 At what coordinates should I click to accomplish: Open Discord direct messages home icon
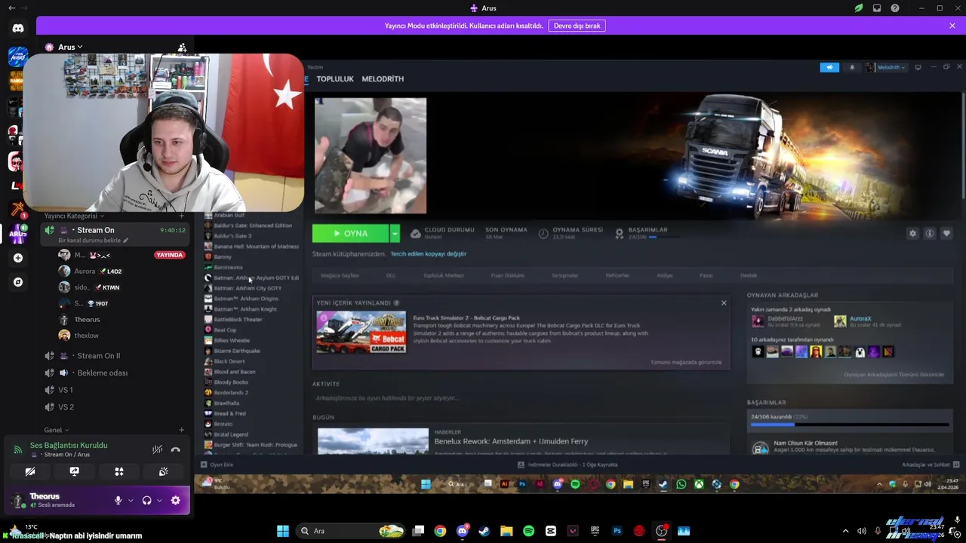click(x=18, y=29)
